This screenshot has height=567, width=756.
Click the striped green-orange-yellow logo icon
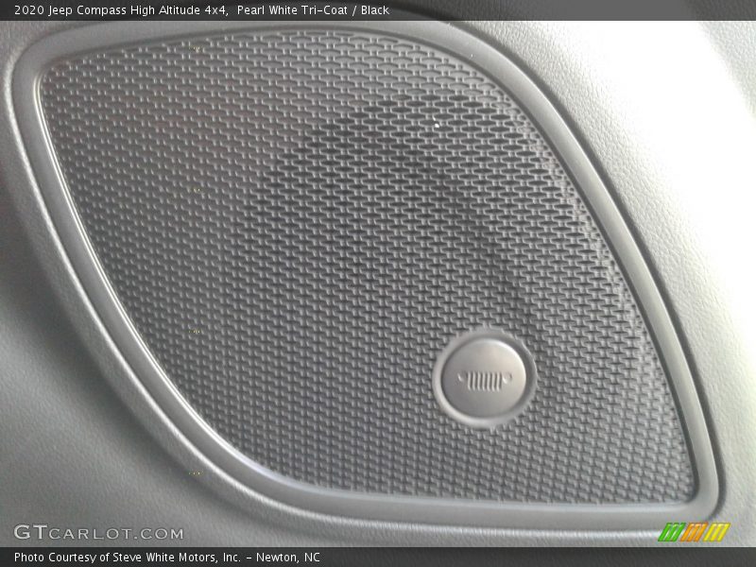click(694, 532)
